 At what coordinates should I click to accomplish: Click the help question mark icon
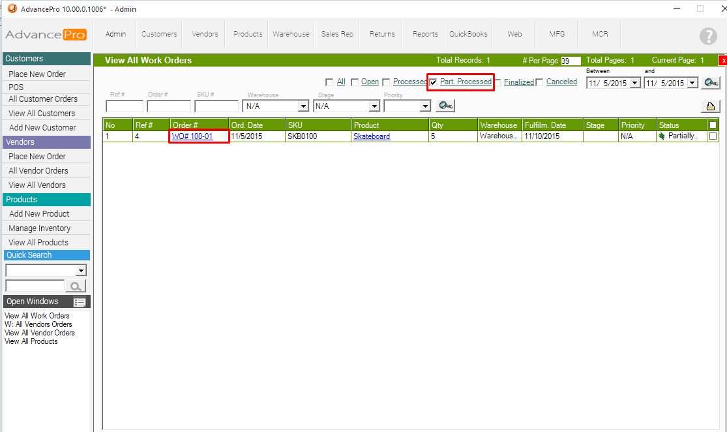pyautogui.click(x=708, y=36)
